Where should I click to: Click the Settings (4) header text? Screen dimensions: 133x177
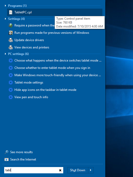point(16,19)
